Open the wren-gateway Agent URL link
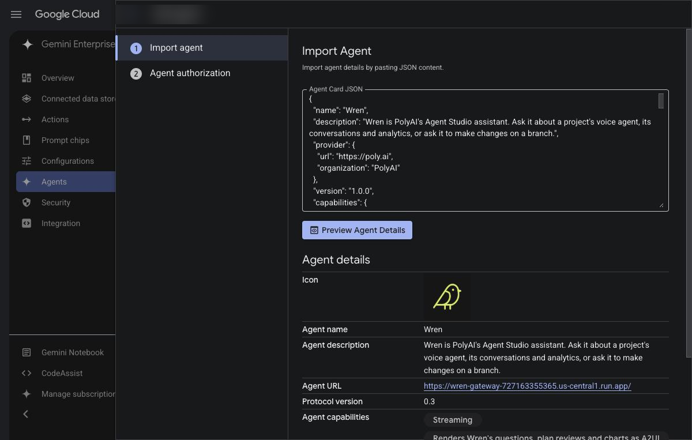This screenshot has height=440, width=692. pyautogui.click(x=527, y=386)
